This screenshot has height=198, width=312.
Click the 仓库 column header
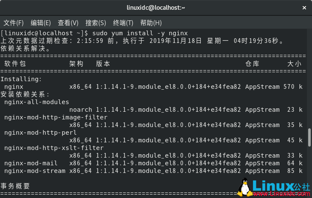tap(252, 64)
